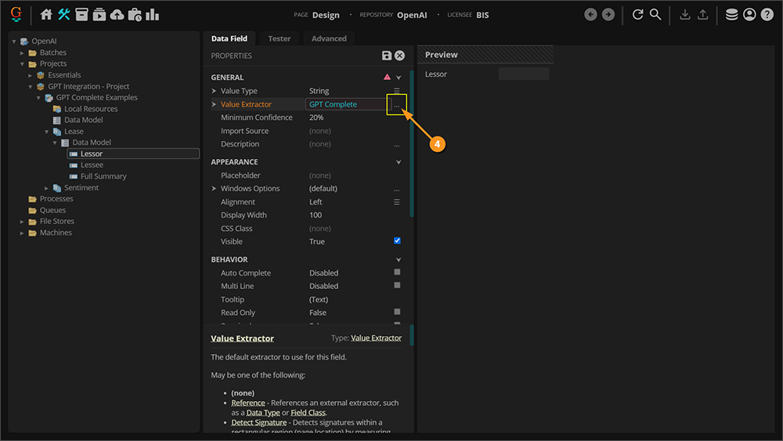
Task: Switch to the Advanced tab
Action: pos(329,38)
